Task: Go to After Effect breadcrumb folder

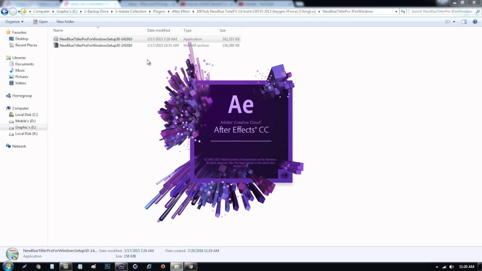Action: pyautogui.click(x=181, y=11)
